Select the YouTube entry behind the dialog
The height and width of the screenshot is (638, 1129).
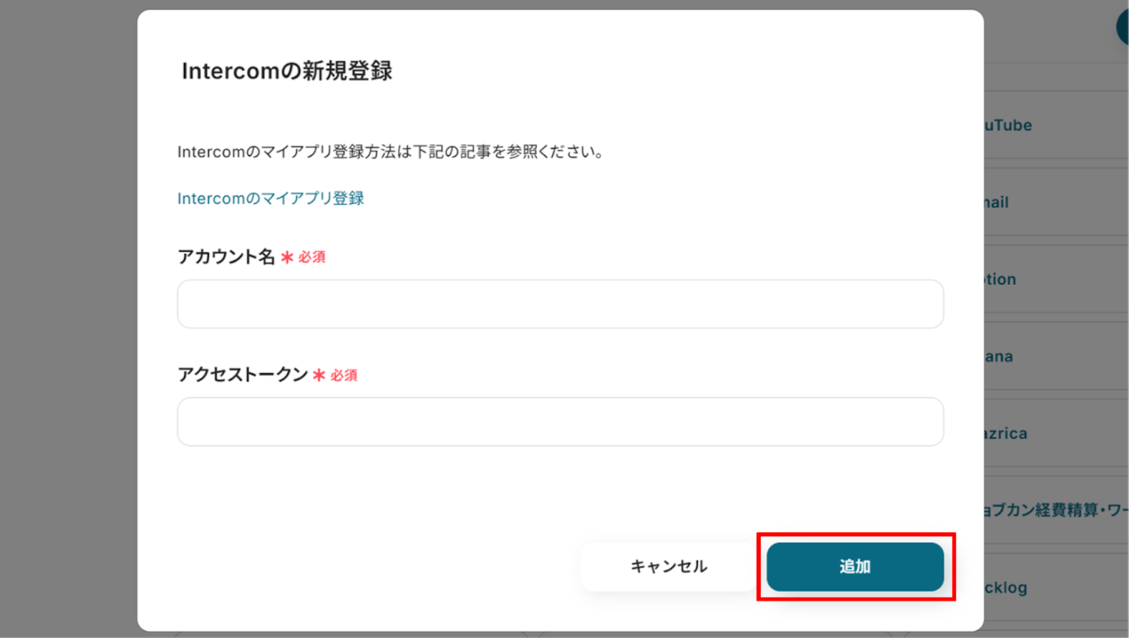coord(1009,126)
